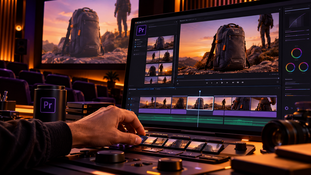
Task: Switch to the blue-highlighted timeline tab
Action: click(145, 89)
